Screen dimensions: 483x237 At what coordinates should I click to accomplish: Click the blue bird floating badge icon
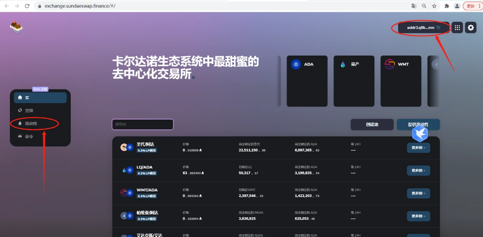[420, 134]
